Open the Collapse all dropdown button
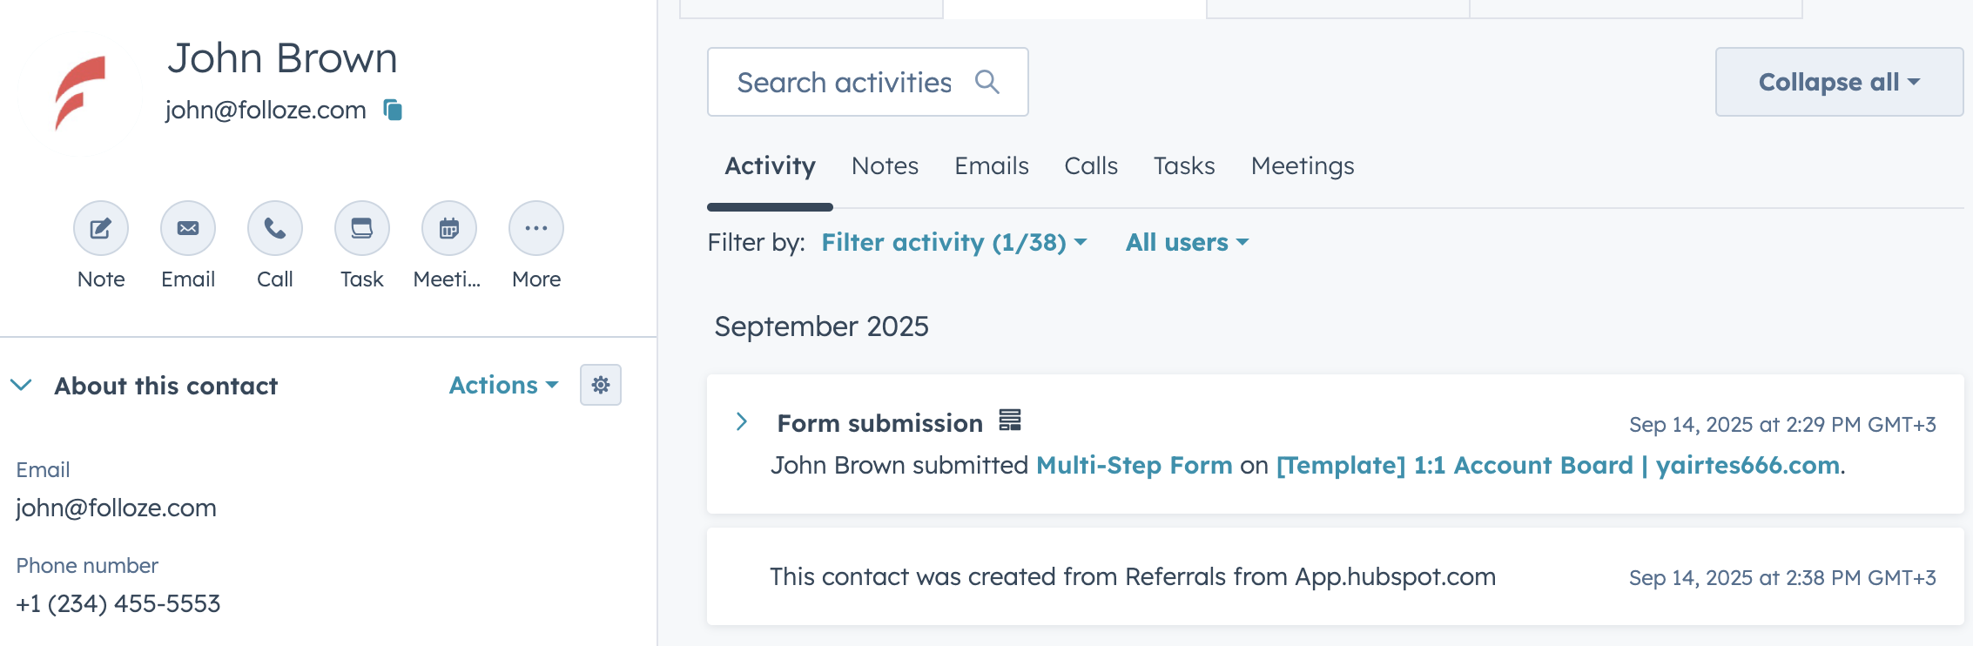Image resolution: width=1973 pixels, height=646 pixels. (x=1839, y=82)
